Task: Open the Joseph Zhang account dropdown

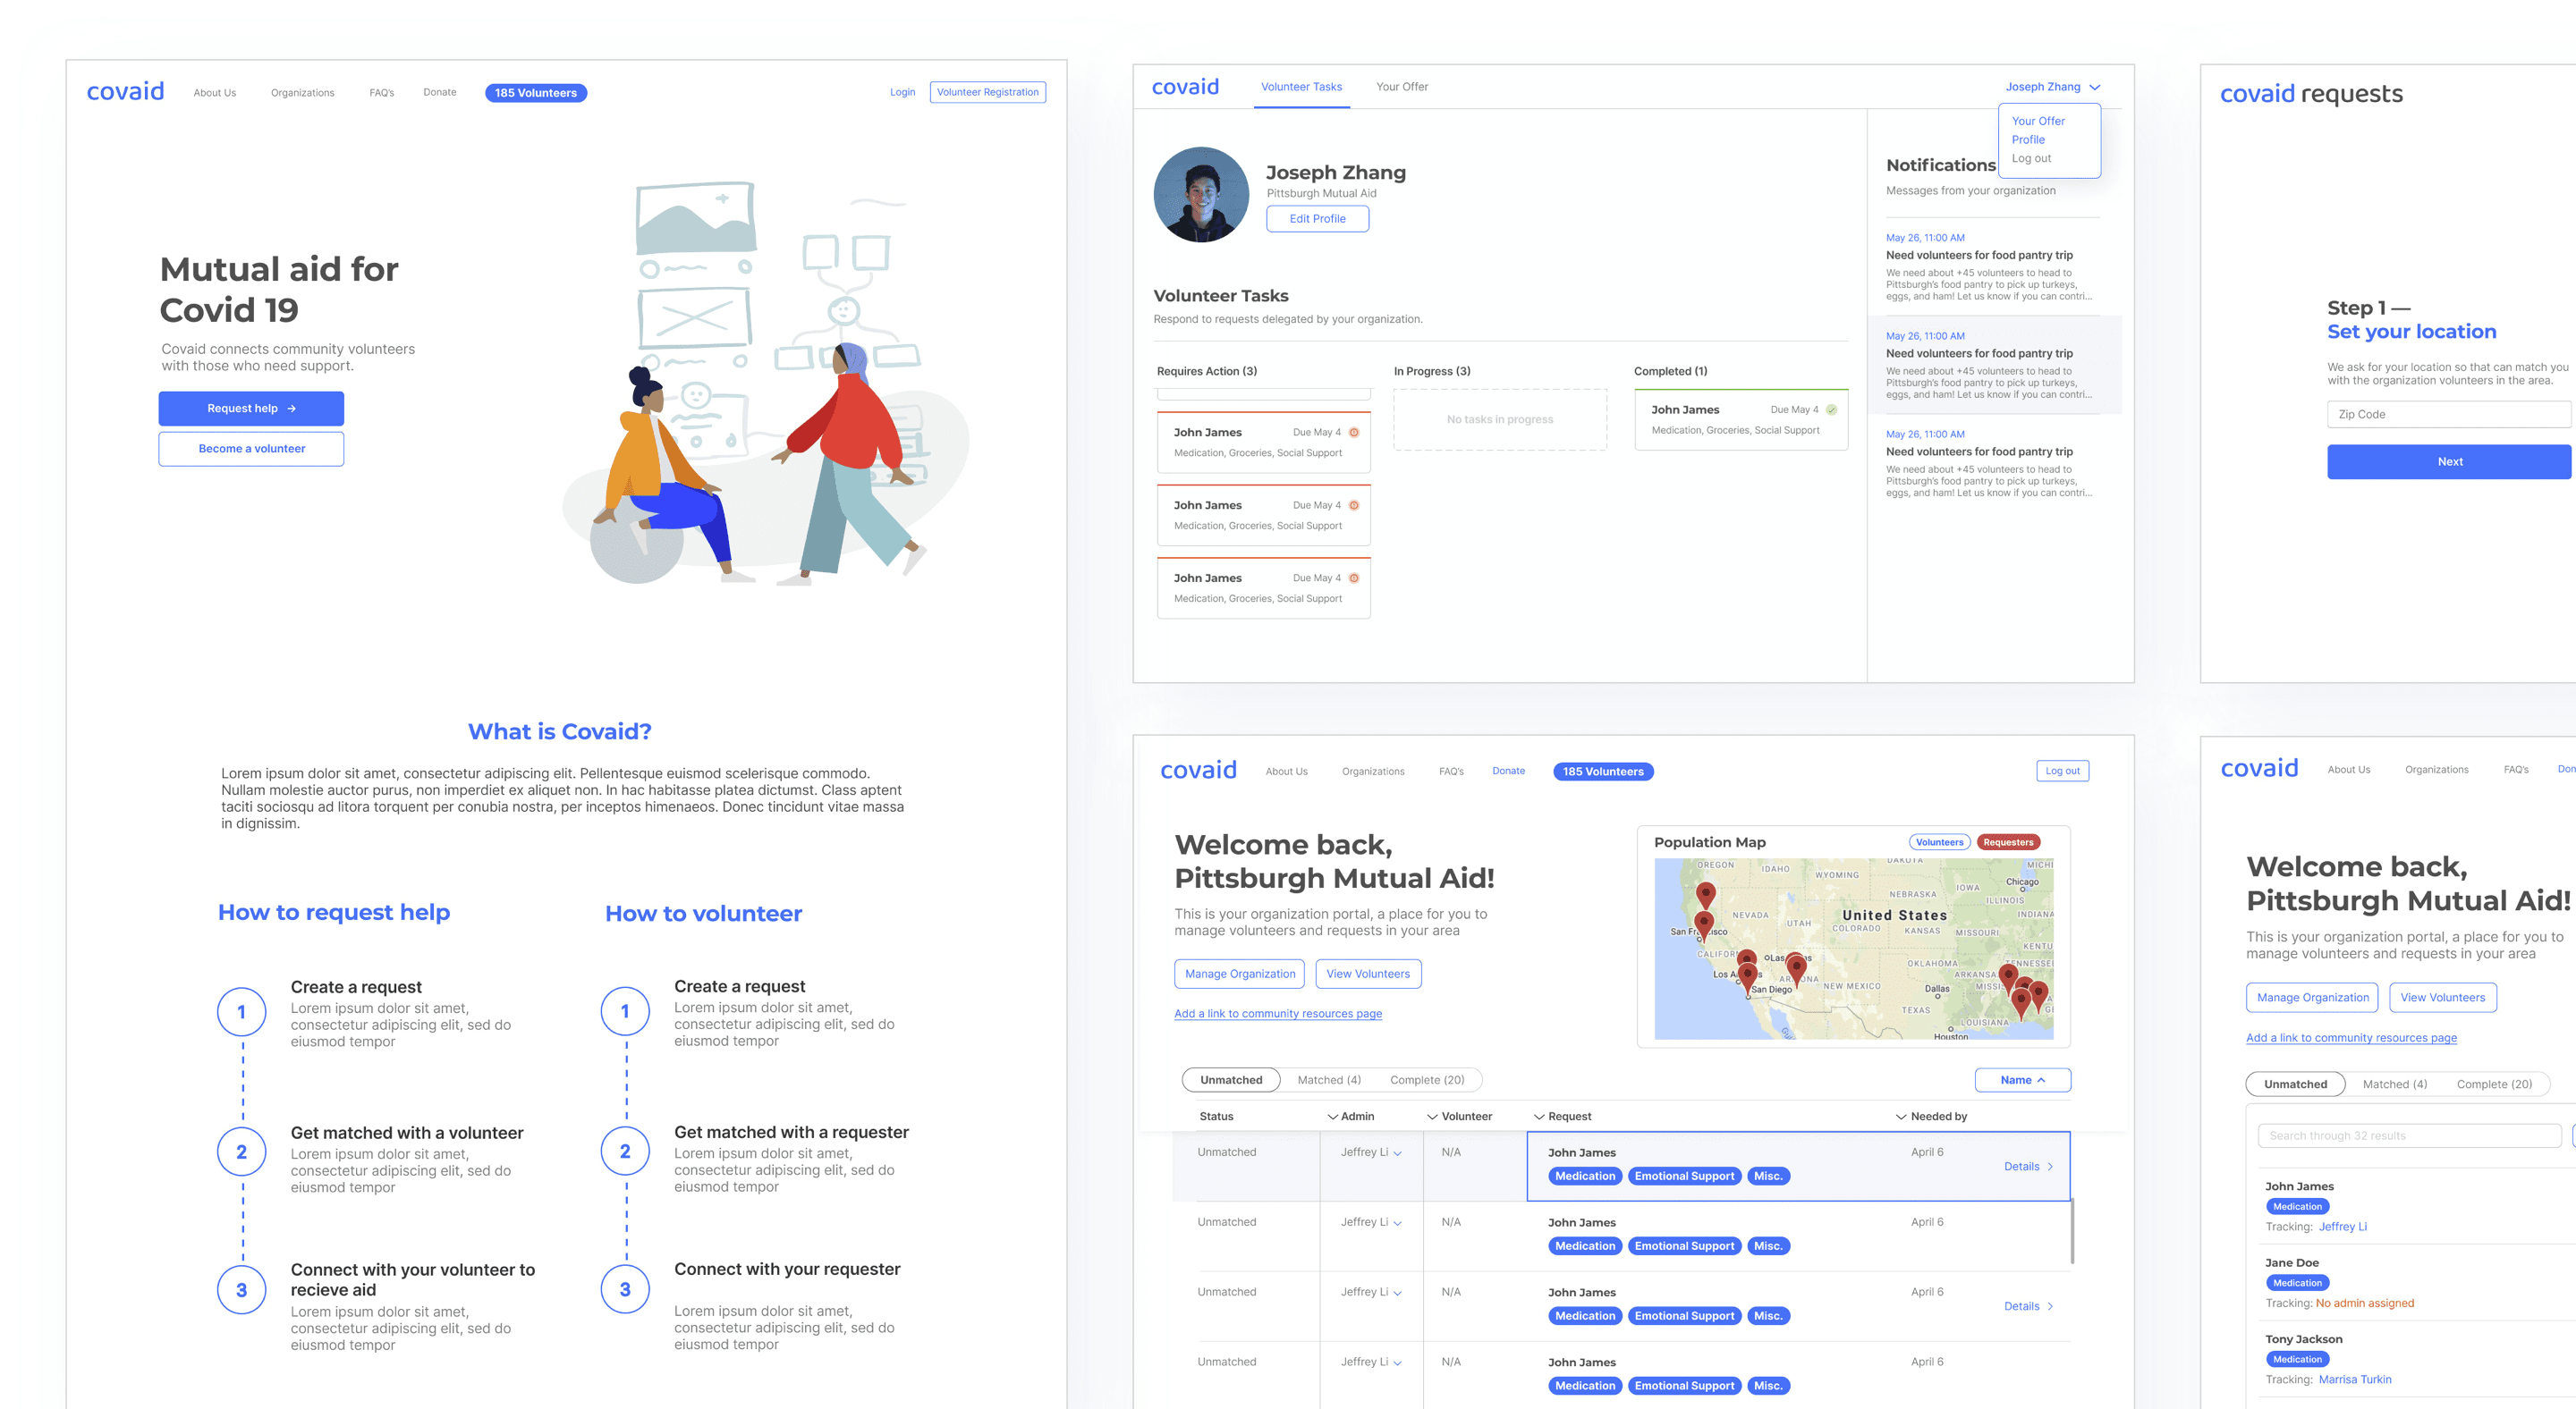Action: pos(2052,87)
